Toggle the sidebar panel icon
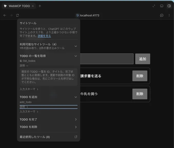This screenshot has height=148, width=174. [x=169, y=6]
